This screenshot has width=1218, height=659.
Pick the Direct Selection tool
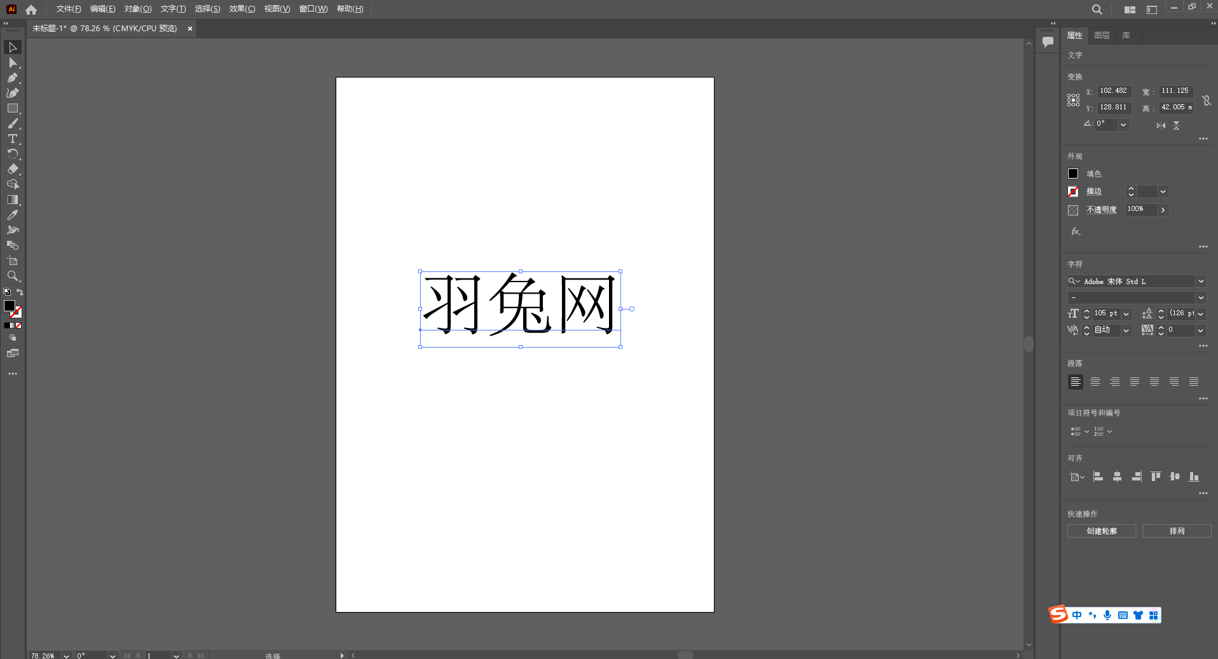click(x=12, y=63)
